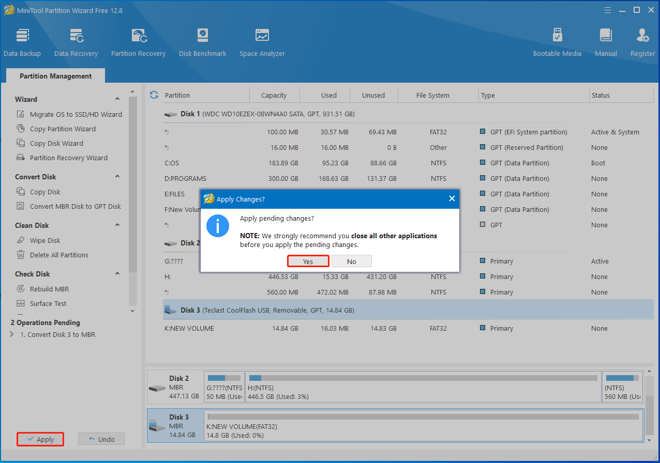Collapse the Check Disk section

(117, 274)
